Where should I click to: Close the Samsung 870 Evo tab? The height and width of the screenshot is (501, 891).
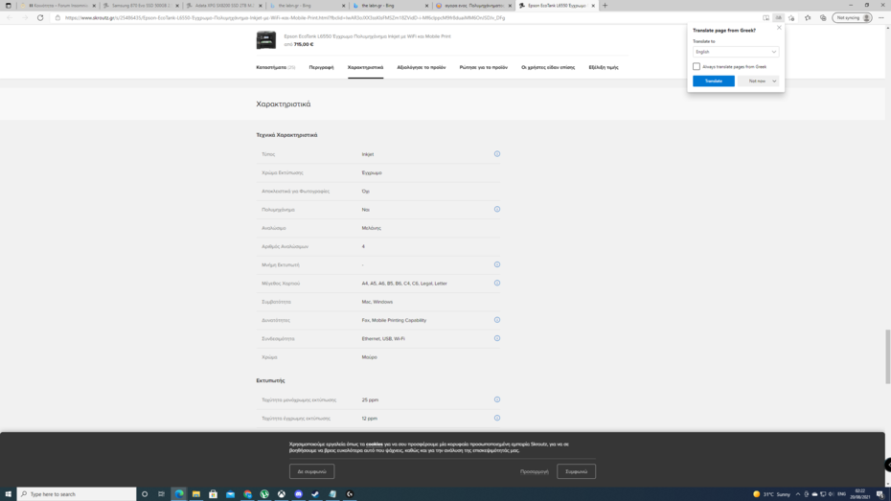pos(177,6)
